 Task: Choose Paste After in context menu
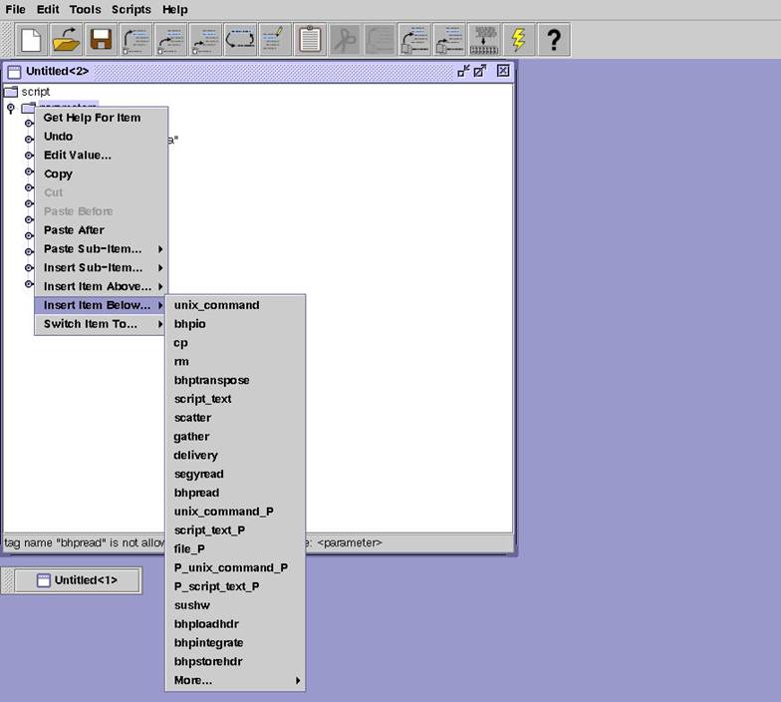coord(102,229)
